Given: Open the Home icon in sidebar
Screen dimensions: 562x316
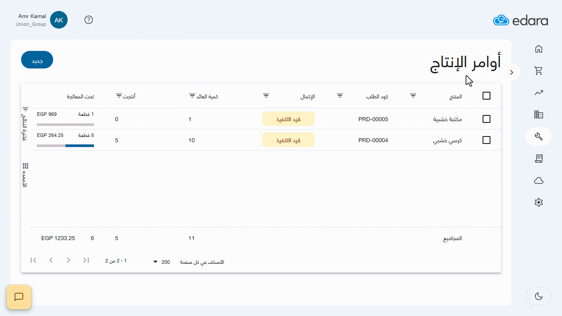Looking at the screenshot, I should (x=539, y=49).
